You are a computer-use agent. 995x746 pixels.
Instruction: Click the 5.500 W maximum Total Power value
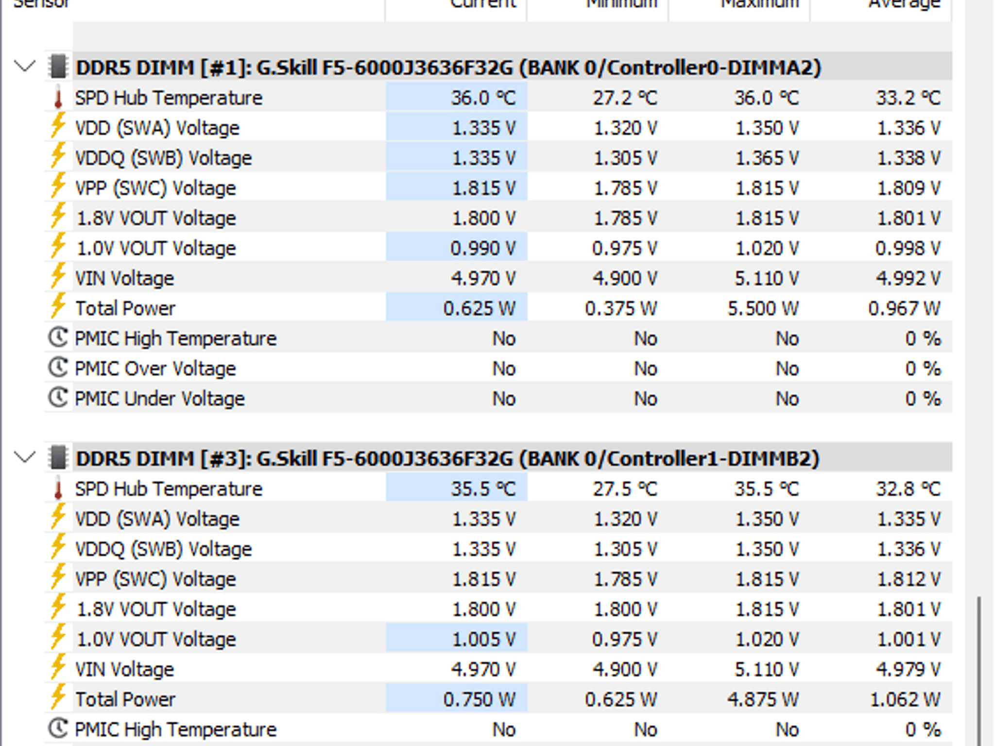[763, 308]
